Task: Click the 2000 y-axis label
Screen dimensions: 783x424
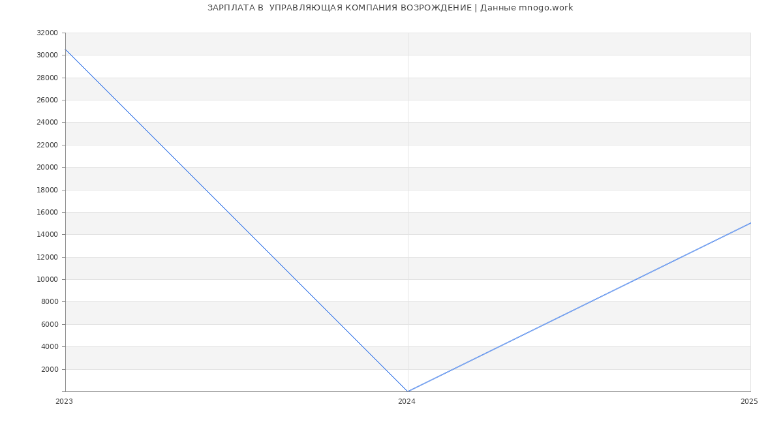Action: 50,369
